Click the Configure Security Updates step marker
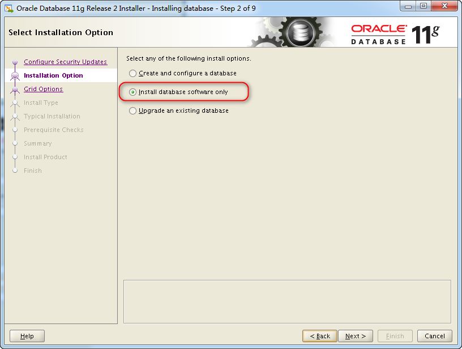This screenshot has height=349, width=462. pos(15,62)
